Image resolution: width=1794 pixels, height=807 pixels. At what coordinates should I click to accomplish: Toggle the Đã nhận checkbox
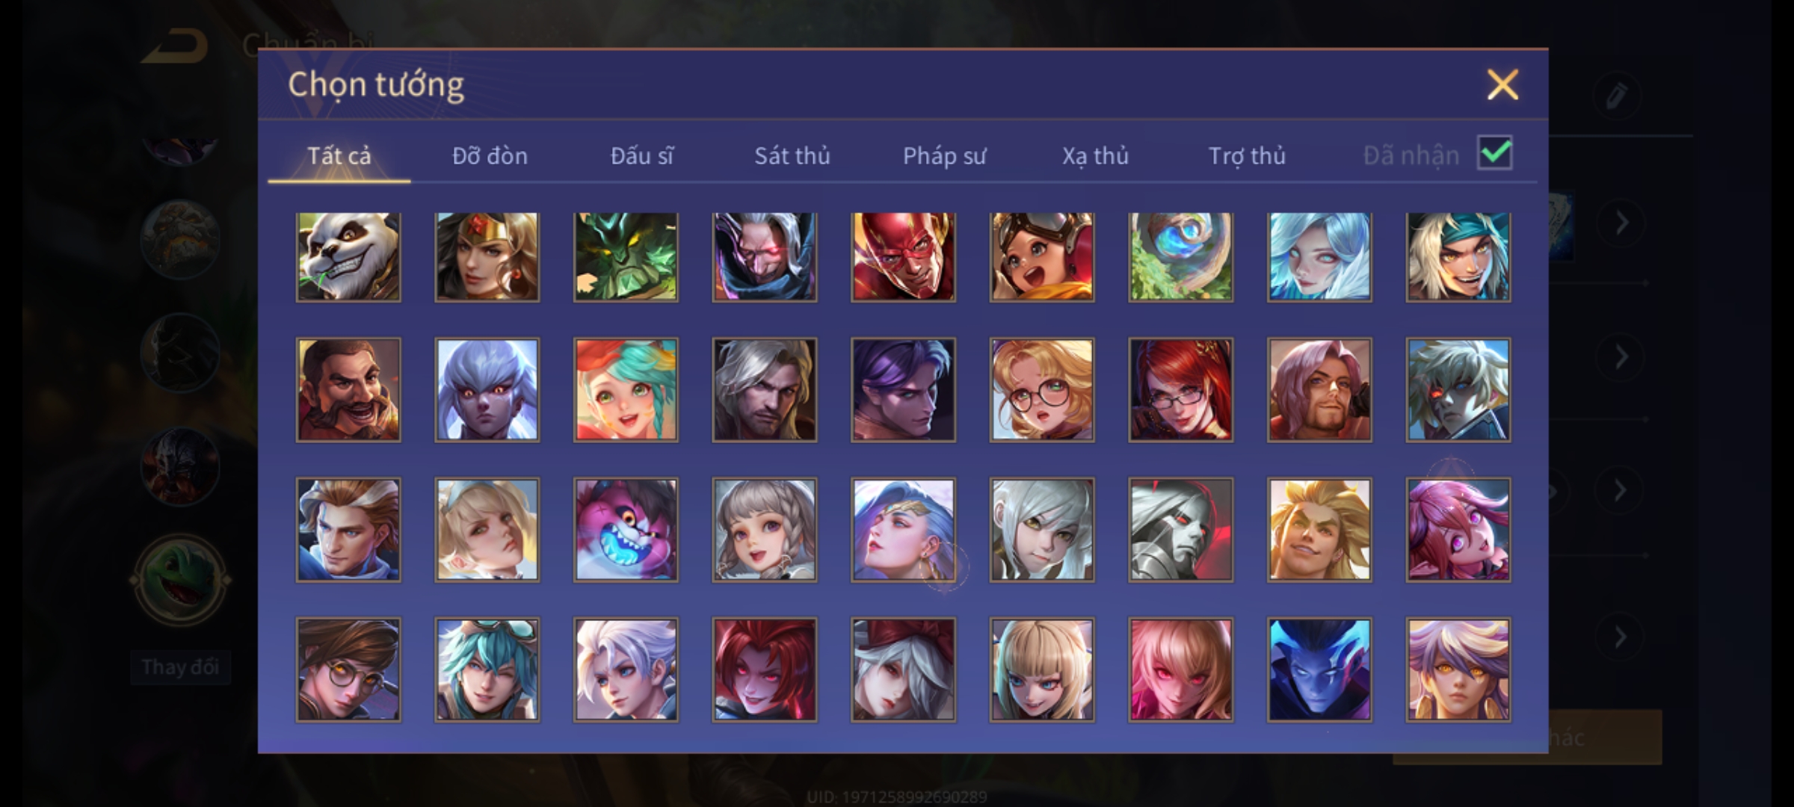[x=1494, y=153]
